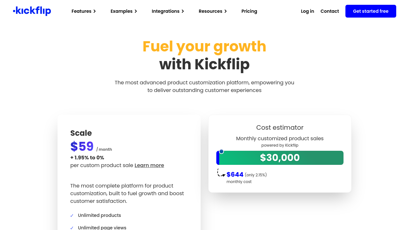Click the Log in link
Screen dimensions: 409x230
[307, 11]
